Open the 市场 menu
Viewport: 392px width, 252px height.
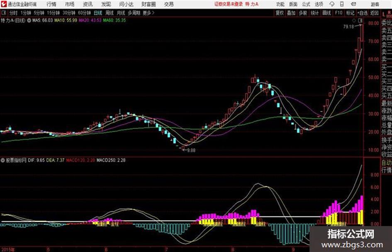[x=70, y=4]
